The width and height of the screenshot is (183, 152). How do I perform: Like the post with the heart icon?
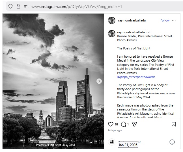pos(111,124)
